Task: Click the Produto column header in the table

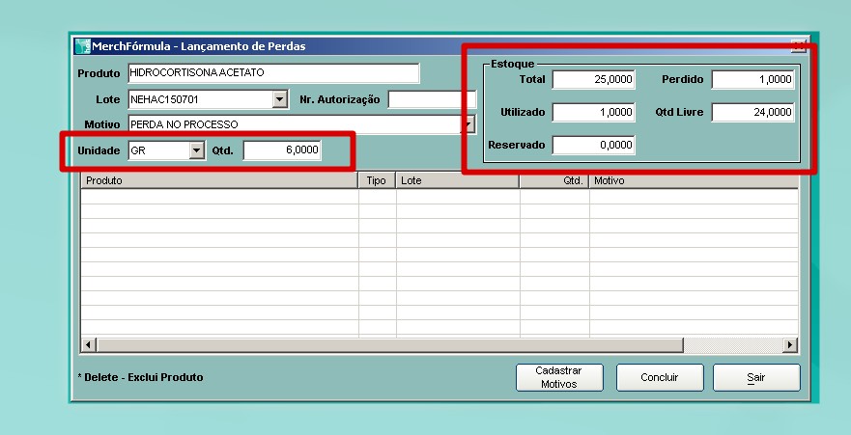Action: [x=218, y=180]
